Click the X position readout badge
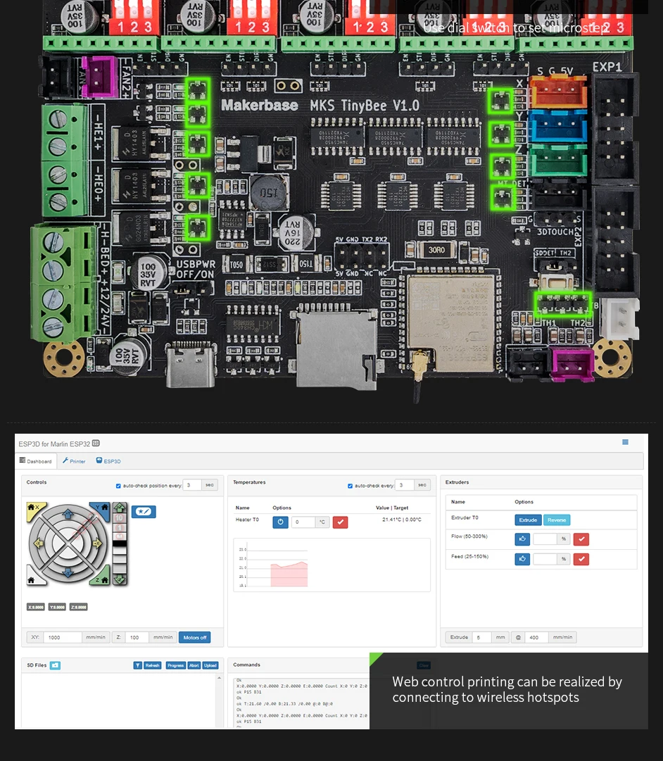Image resolution: width=663 pixels, height=761 pixels. point(36,607)
